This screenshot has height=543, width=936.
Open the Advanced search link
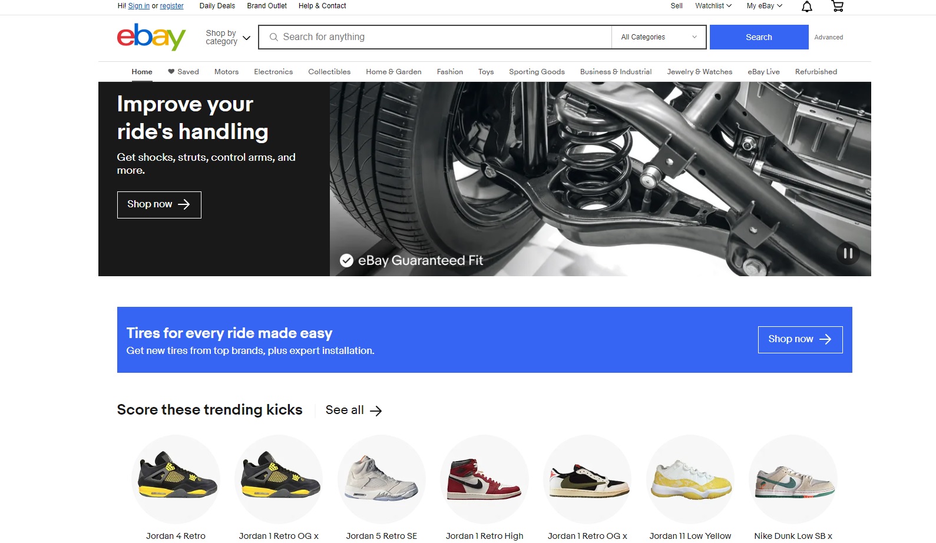(828, 37)
